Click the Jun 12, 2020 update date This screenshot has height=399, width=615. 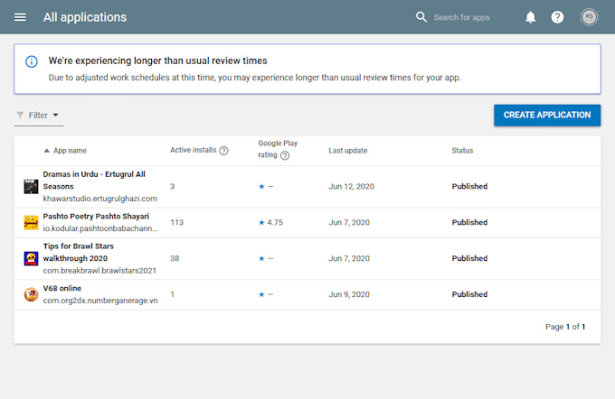click(352, 186)
